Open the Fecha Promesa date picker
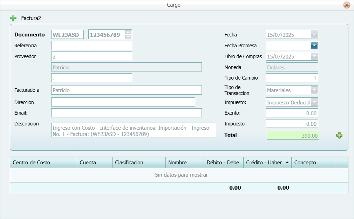This screenshot has height=219, width=354. (x=314, y=46)
